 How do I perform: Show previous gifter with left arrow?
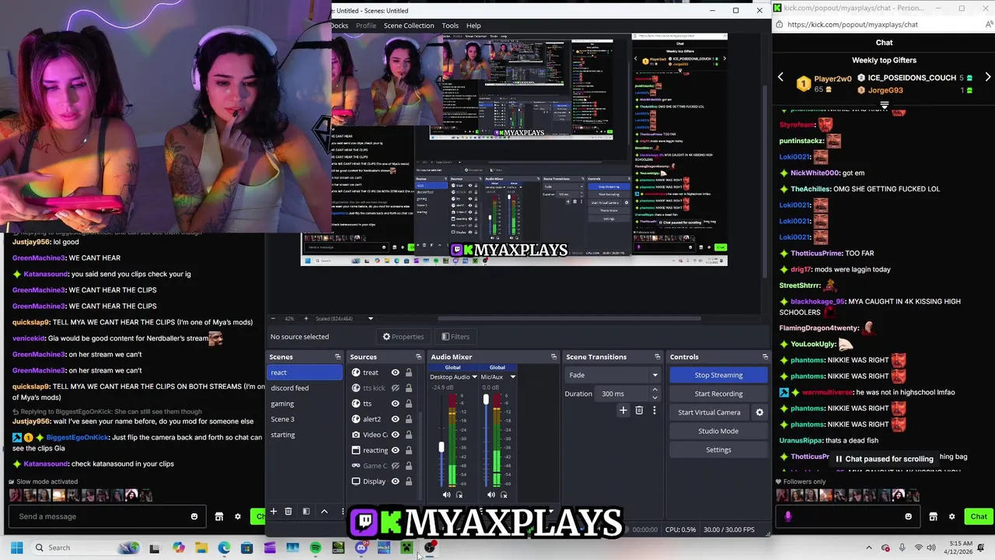(781, 77)
